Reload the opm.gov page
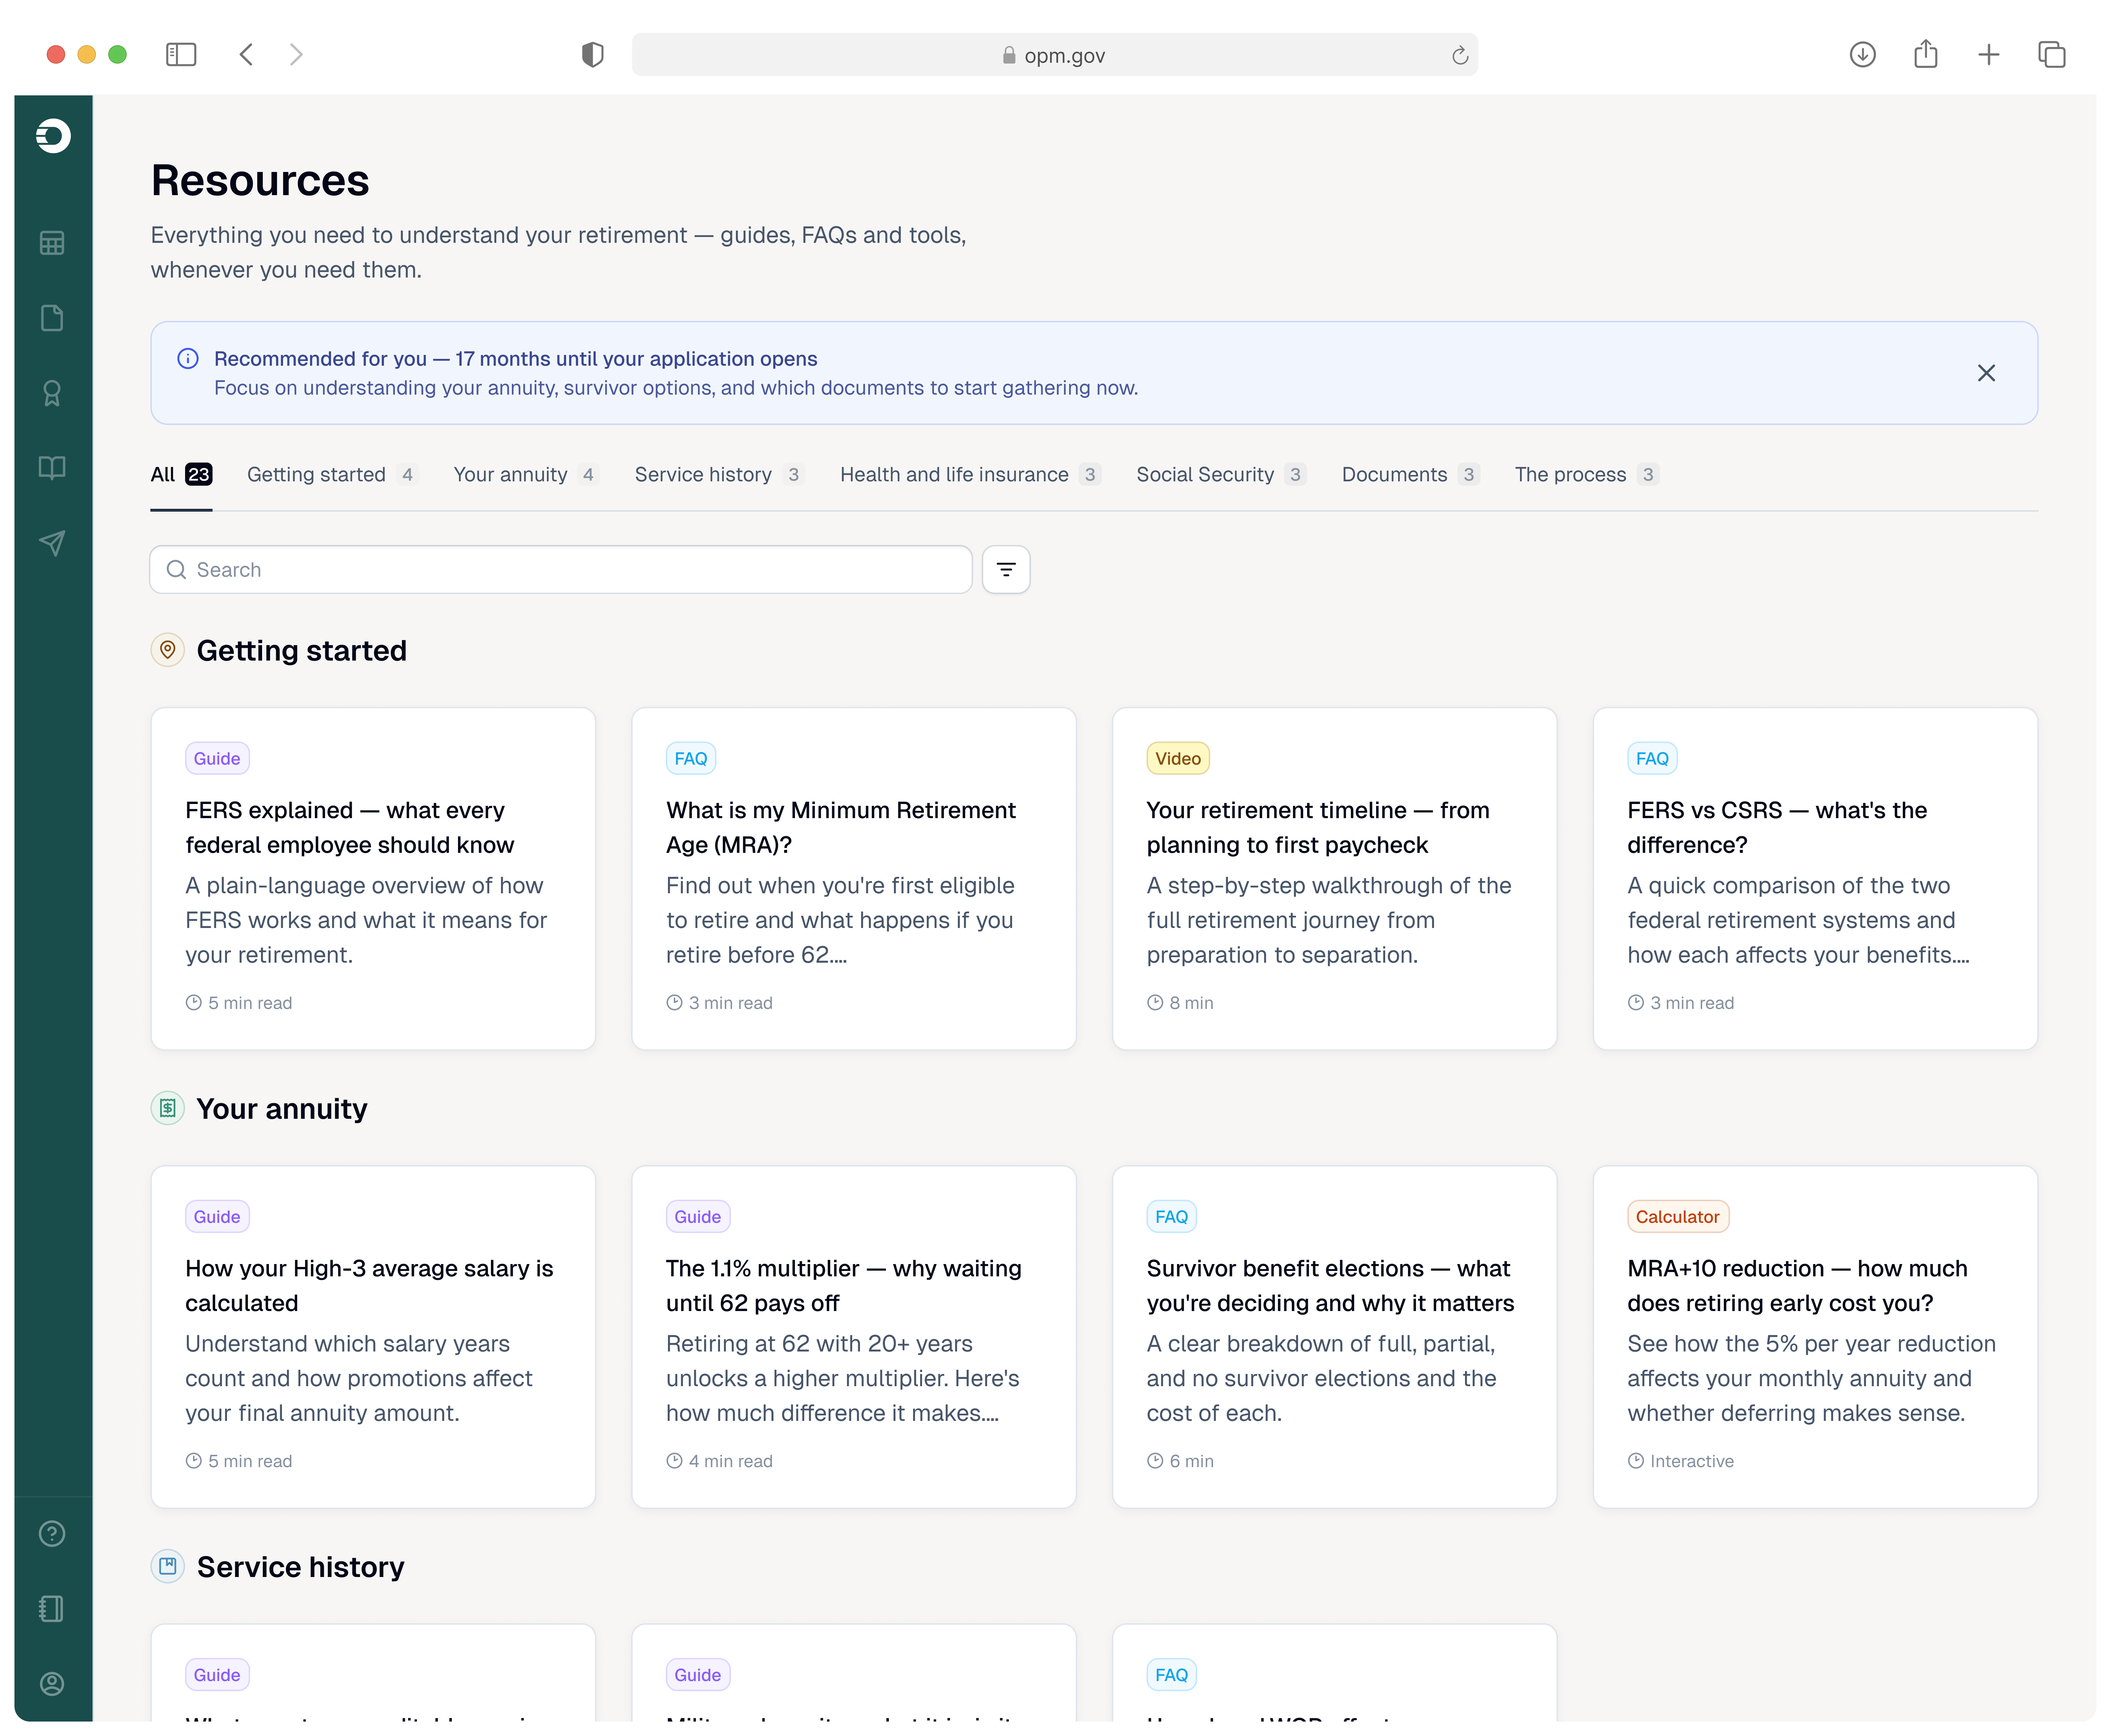Viewport: 2111px width, 1736px height. pyautogui.click(x=1460, y=56)
